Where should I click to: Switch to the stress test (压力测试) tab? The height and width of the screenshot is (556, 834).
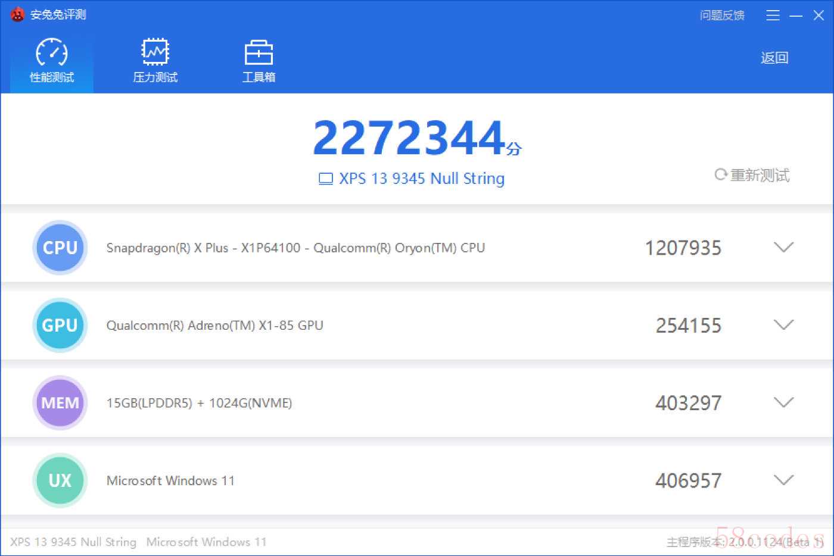(x=155, y=61)
